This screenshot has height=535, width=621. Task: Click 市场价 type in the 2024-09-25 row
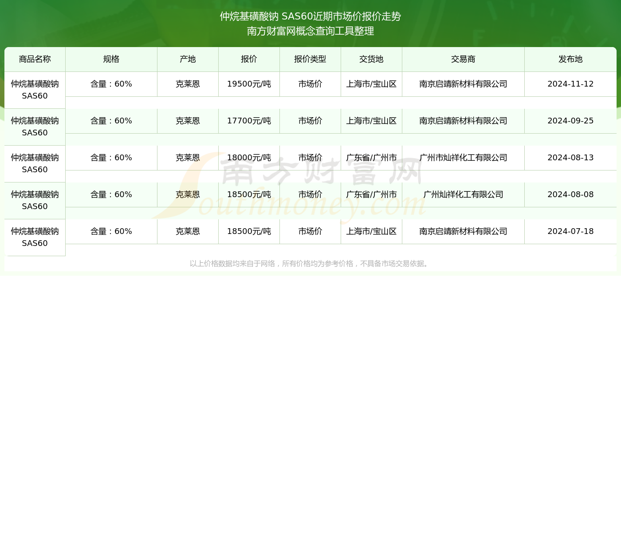tap(310, 121)
